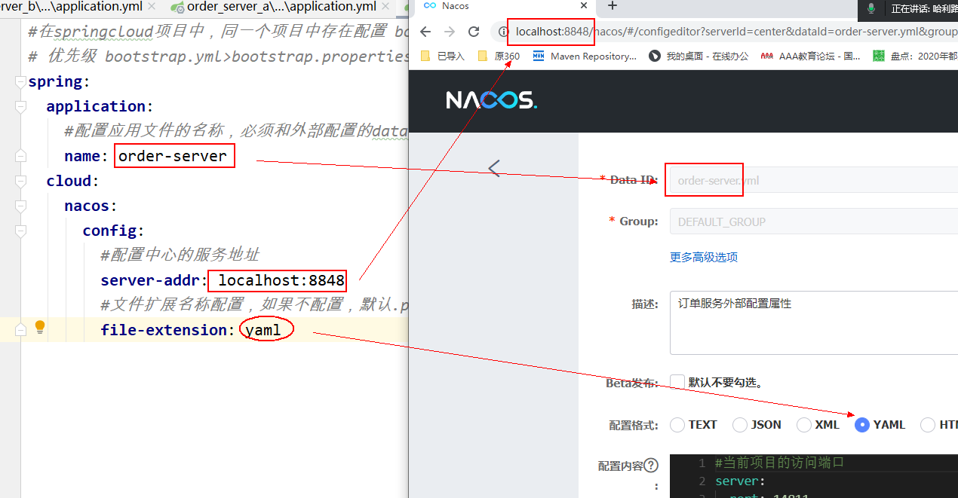The image size is (958, 498).
Task: Close the server_b application.yml tab
Action: [x=152, y=7]
